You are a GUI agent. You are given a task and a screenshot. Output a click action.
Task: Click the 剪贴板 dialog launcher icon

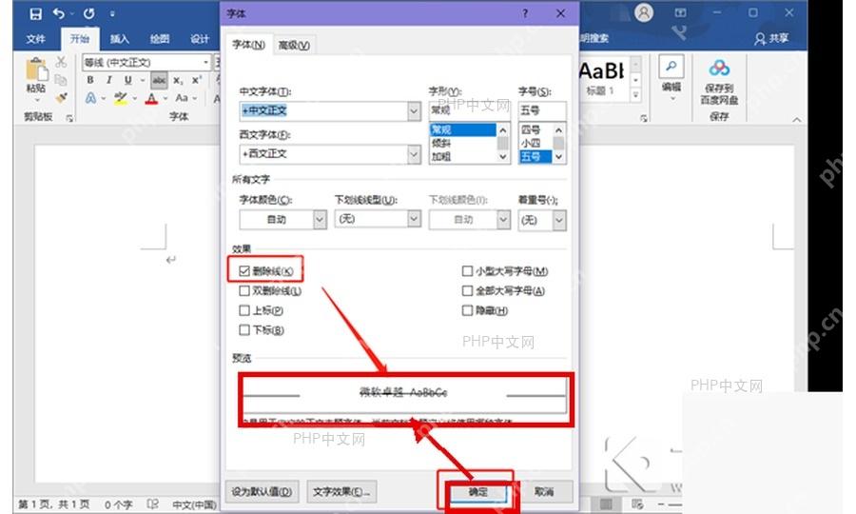(69, 118)
